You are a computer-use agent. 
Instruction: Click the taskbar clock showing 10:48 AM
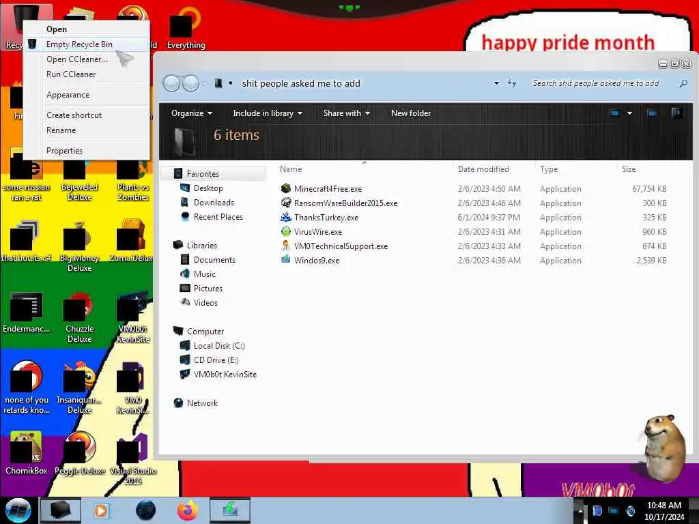(664, 511)
